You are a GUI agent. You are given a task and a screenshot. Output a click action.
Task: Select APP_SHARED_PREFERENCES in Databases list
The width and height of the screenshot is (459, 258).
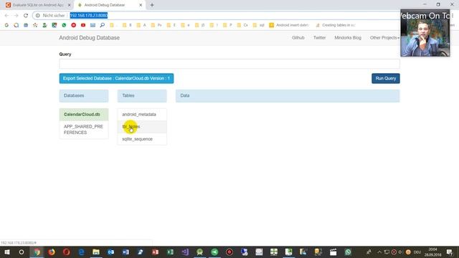click(84, 129)
